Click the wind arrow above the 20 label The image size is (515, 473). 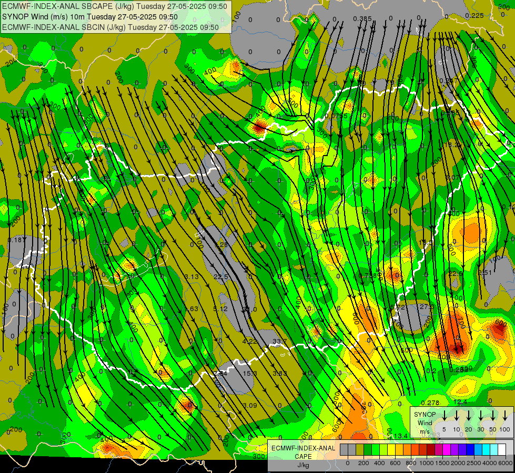click(x=469, y=416)
